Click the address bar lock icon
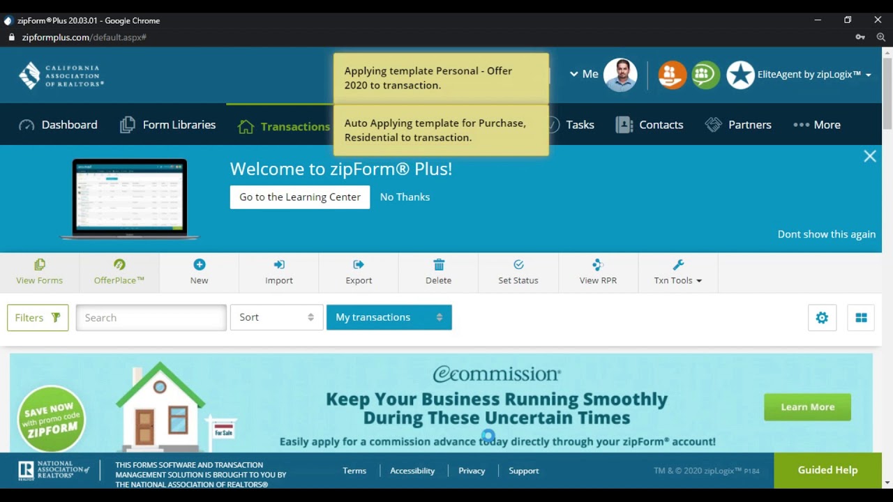 coord(10,37)
